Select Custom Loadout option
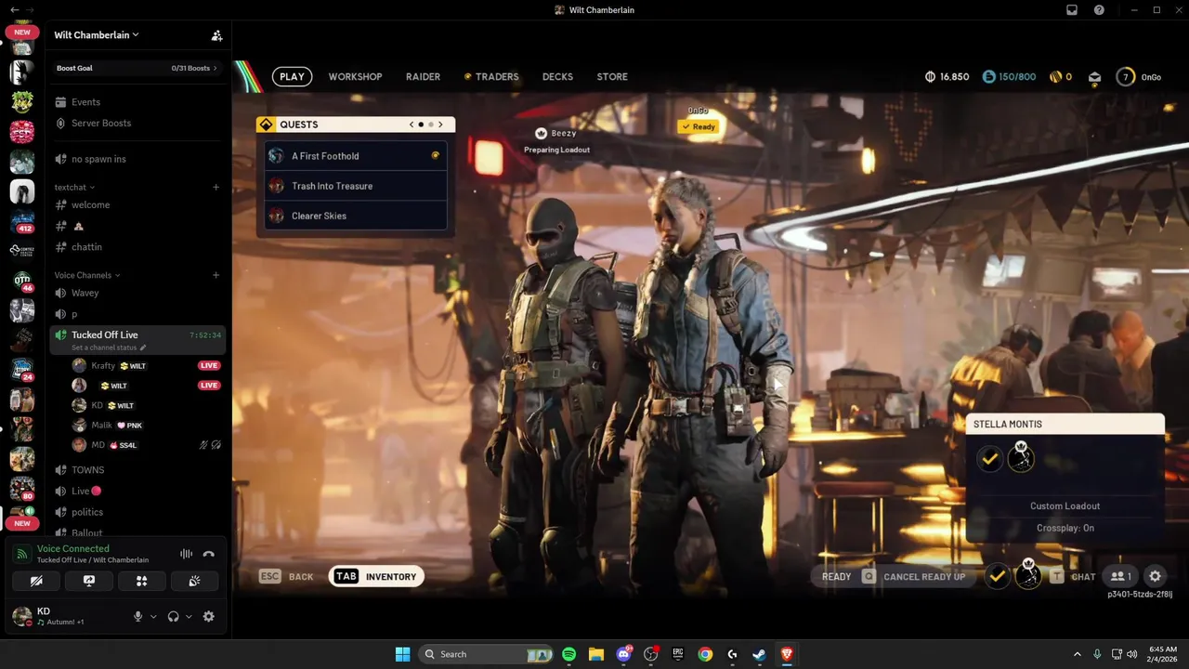This screenshot has height=669, width=1189. tap(1065, 506)
